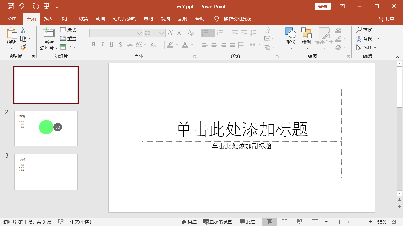Toggle Underline formatting
This screenshot has height=226, width=403.
[x=111, y=45]
